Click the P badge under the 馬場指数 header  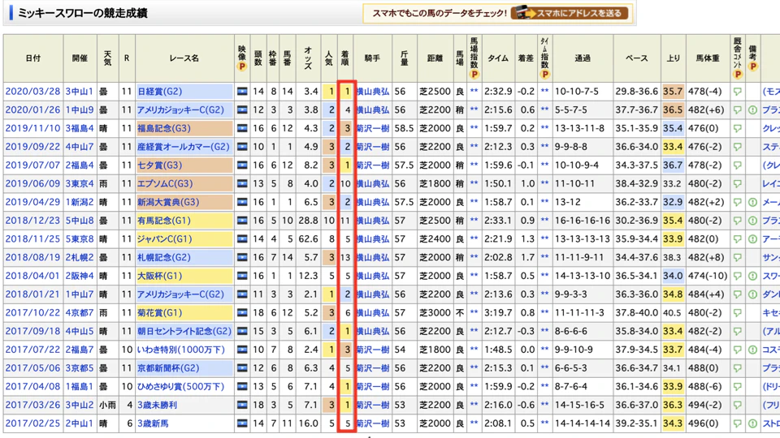pyautogui.click(x=474, y=75)
